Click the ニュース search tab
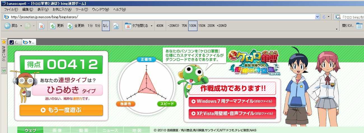364x133 pixels. tap(110, 130)
